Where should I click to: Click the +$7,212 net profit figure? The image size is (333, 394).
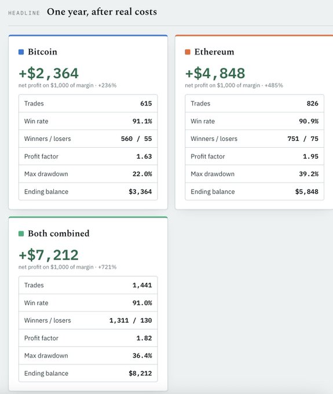[x=49, y=255]
